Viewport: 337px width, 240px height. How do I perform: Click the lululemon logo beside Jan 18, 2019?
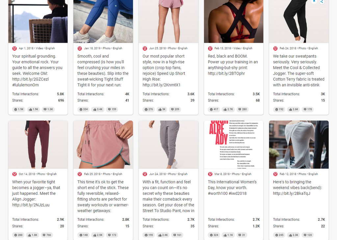(x=80, y=48)
